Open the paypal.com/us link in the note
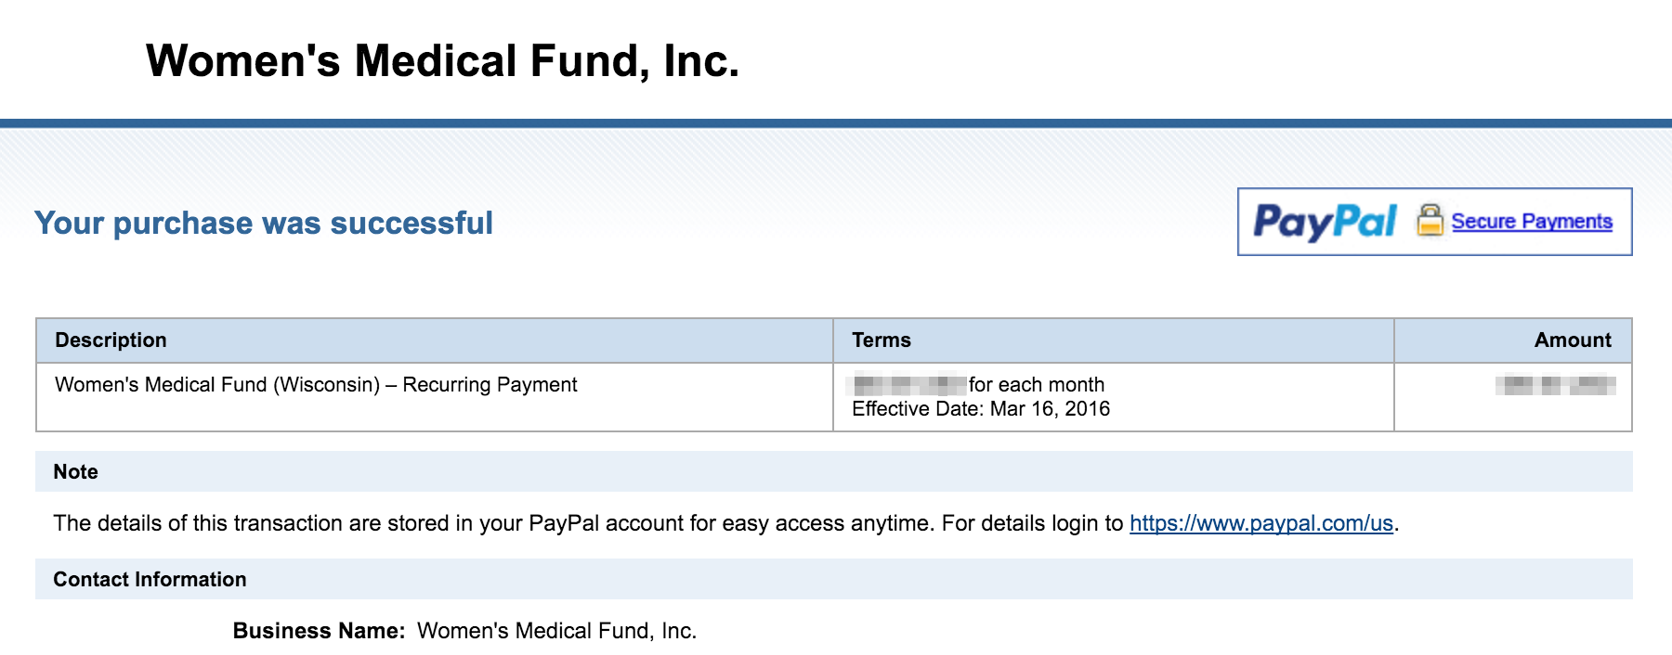The height and width of the screenshot is (655, 1672). (x=1261, y=523)
